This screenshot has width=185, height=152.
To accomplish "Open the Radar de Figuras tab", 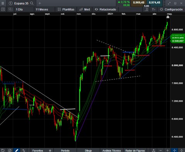I will point(135,150).
